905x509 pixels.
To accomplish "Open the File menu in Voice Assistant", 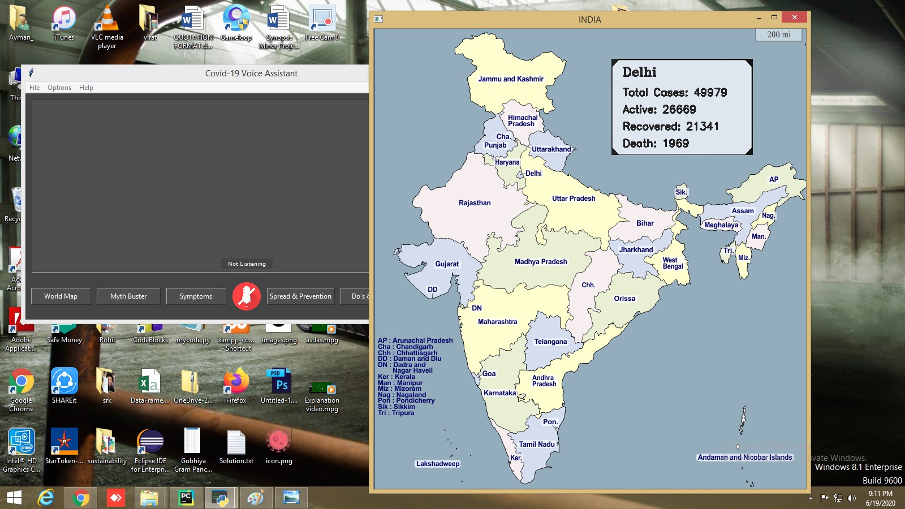I will click(x=35, y=88).
